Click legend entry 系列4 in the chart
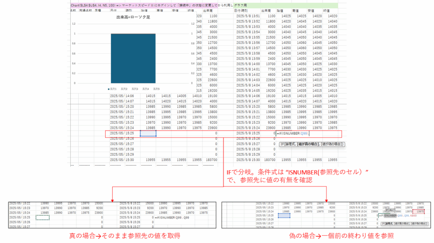 coord(146,89)
